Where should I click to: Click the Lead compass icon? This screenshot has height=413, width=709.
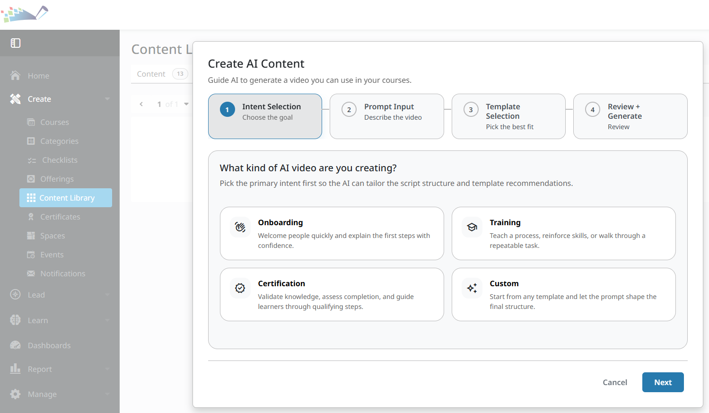pyautogui.click(x=15, y=294)
